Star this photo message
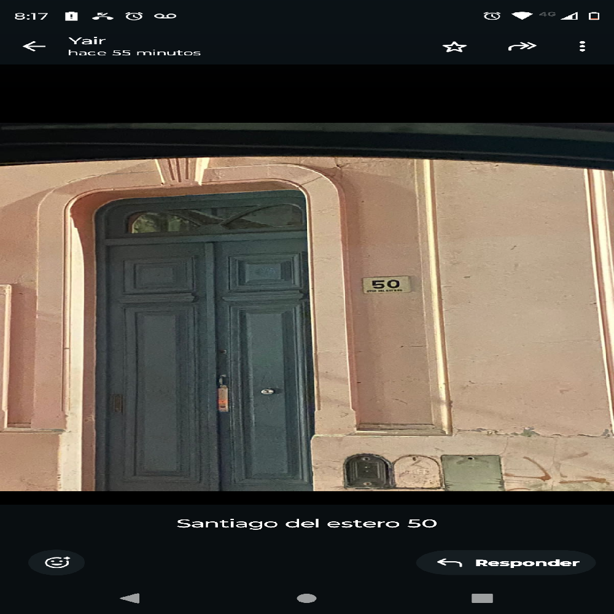 point(454,47)
